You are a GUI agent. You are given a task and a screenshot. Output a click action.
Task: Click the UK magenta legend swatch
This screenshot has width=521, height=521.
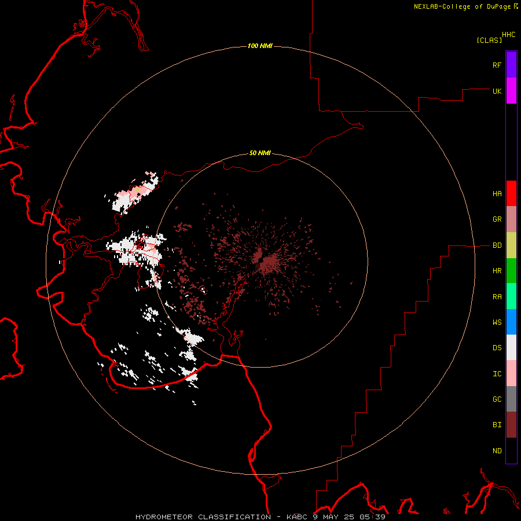click(x=511, y=91)
